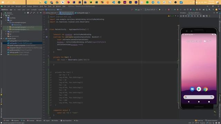Click the Windows Start button
Viewport: 221px width, 124px height.
(x=3, y=2)
